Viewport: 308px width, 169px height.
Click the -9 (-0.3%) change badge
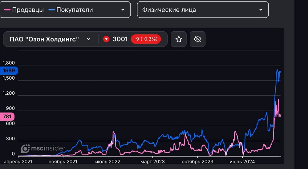pyautogui.click(x=146, y=39)
